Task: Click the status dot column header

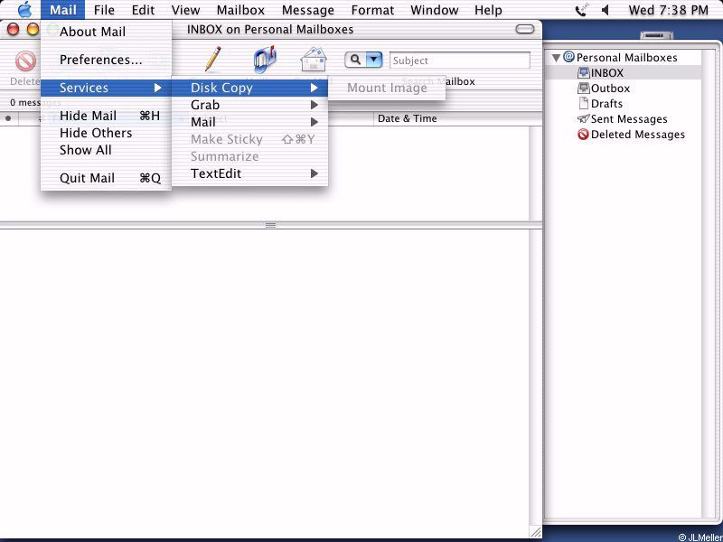Action: tap(8, 118)
